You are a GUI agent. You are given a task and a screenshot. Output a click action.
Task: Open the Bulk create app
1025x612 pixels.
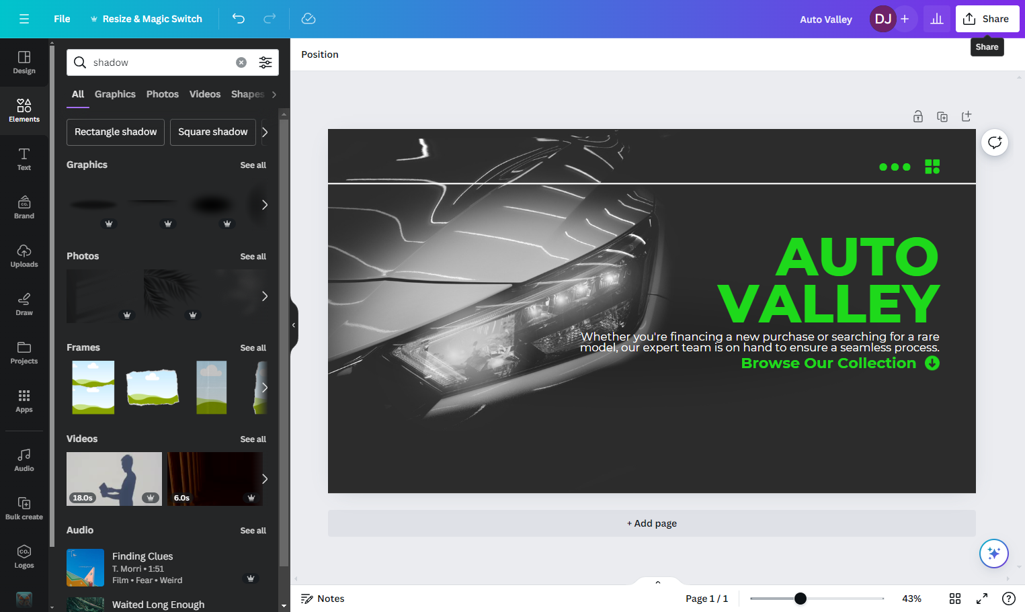[24, 508]
